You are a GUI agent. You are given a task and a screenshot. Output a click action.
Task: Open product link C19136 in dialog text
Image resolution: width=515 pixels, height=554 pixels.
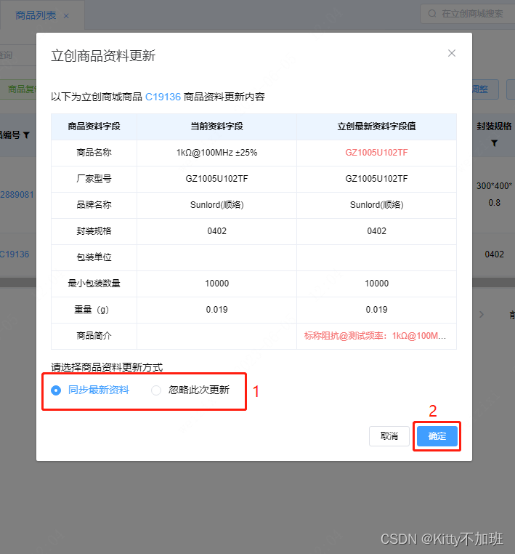(x=163, y=97)
